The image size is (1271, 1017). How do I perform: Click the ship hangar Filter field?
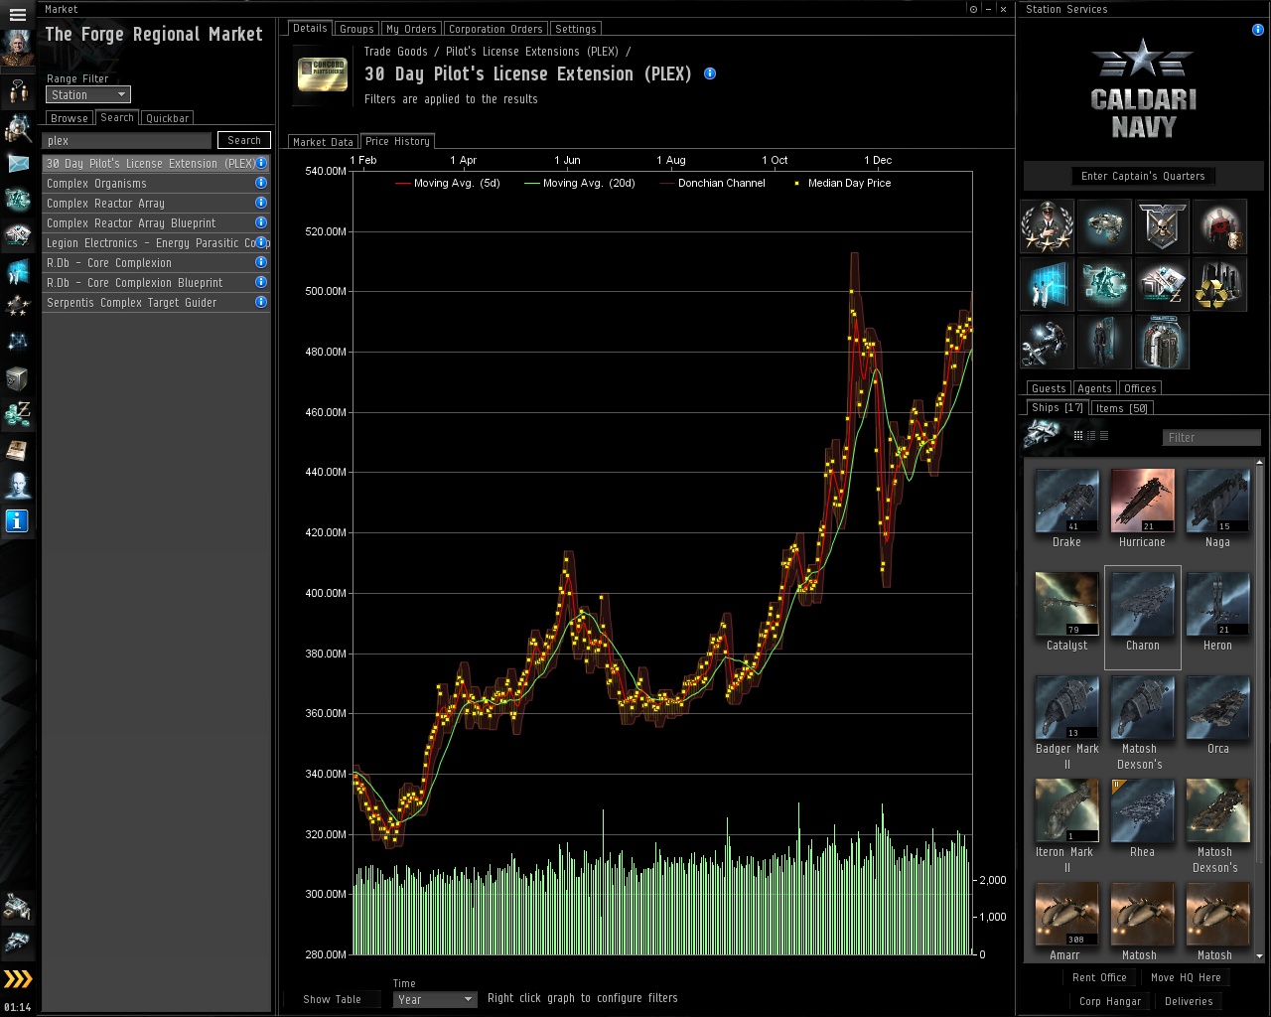pyautogui.click(x=1211, y=437)
